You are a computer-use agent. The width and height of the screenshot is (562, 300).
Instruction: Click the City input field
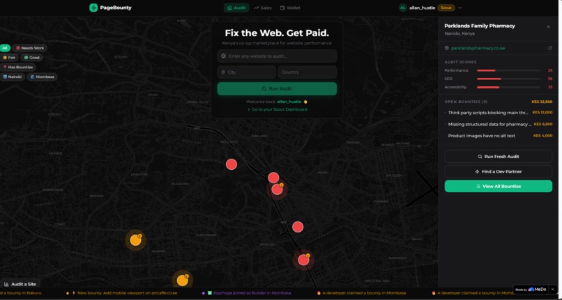coord(247,72)
